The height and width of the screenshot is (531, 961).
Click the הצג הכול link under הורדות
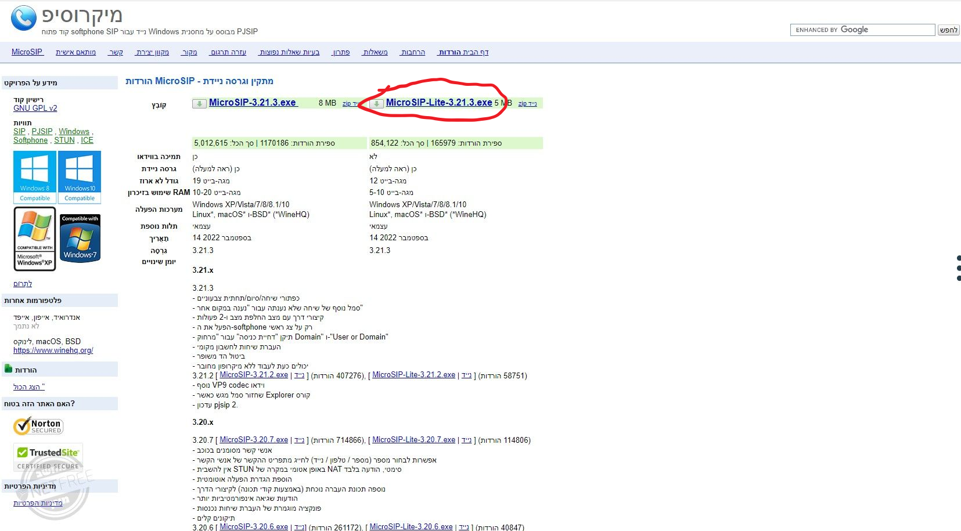29,387
